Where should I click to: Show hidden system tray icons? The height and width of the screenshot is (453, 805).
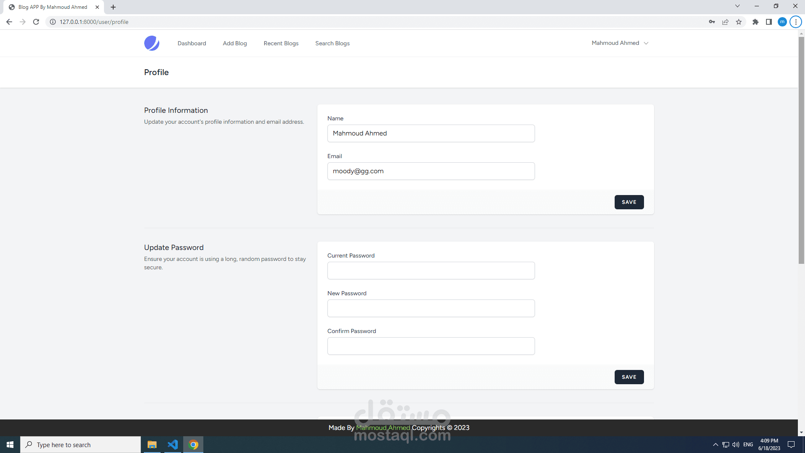pos(716,445)
